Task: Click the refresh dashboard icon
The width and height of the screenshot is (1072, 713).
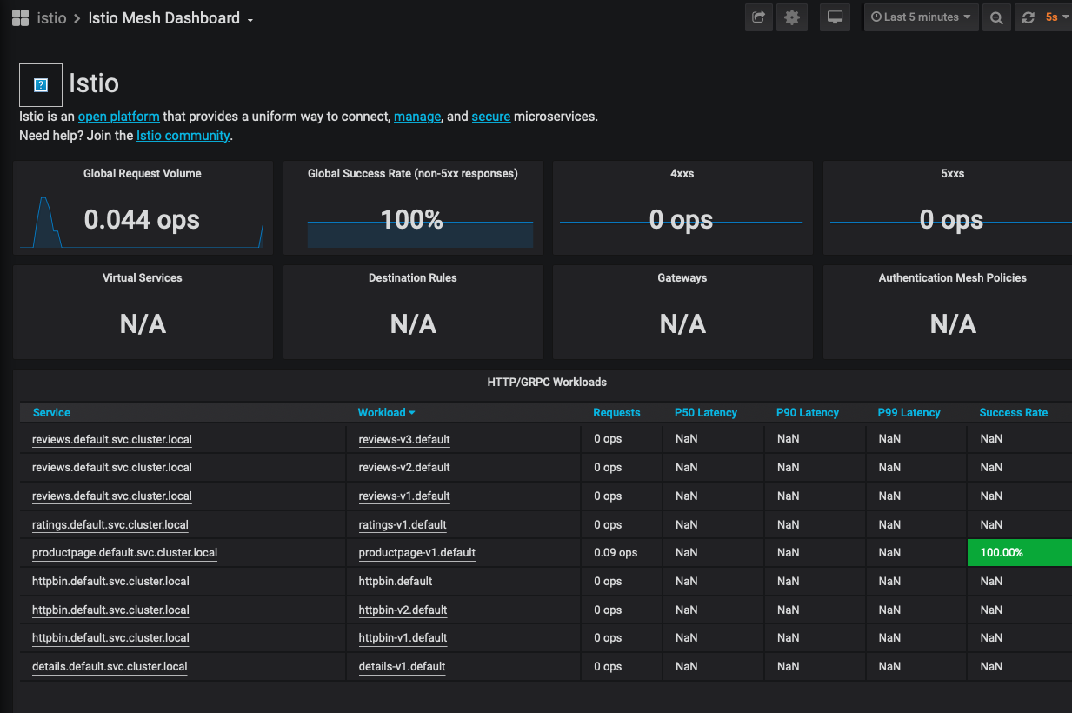Action: click(1028, 17)
